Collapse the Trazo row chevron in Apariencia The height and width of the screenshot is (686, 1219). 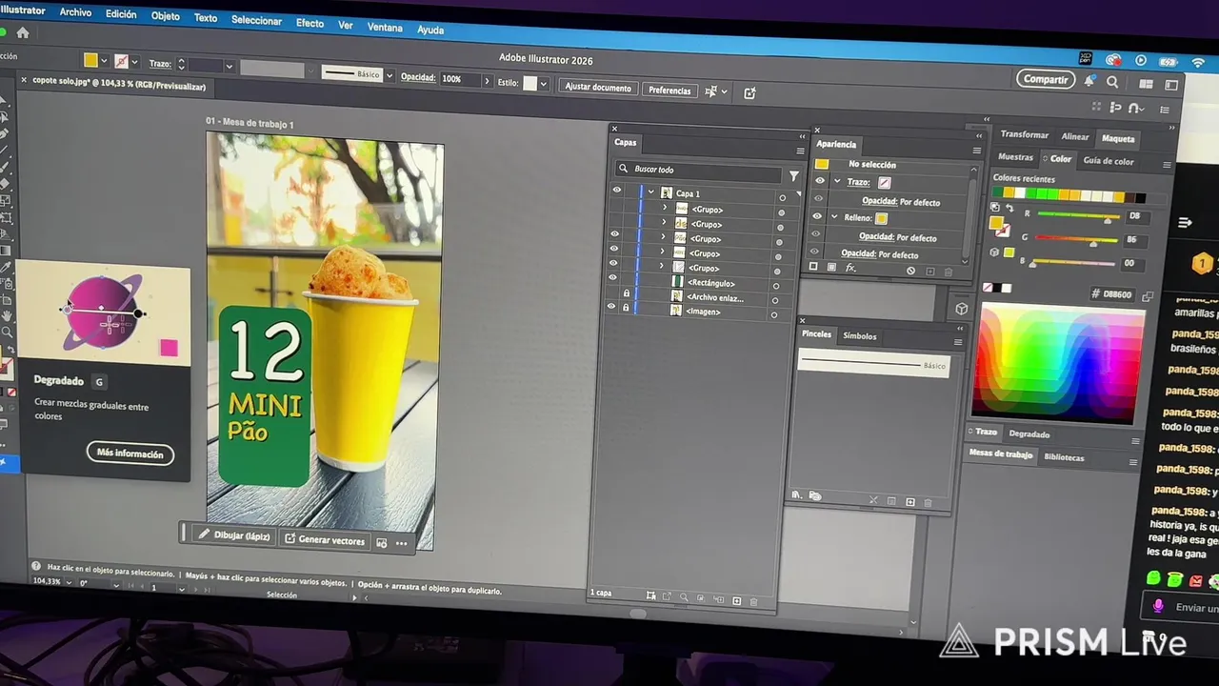[x=837, y=181]
